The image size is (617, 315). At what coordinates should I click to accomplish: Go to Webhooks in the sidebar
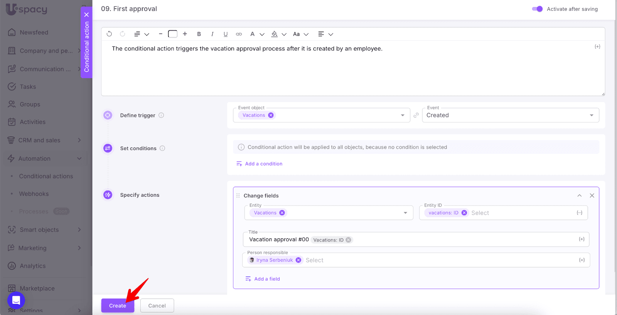(34, 194)
